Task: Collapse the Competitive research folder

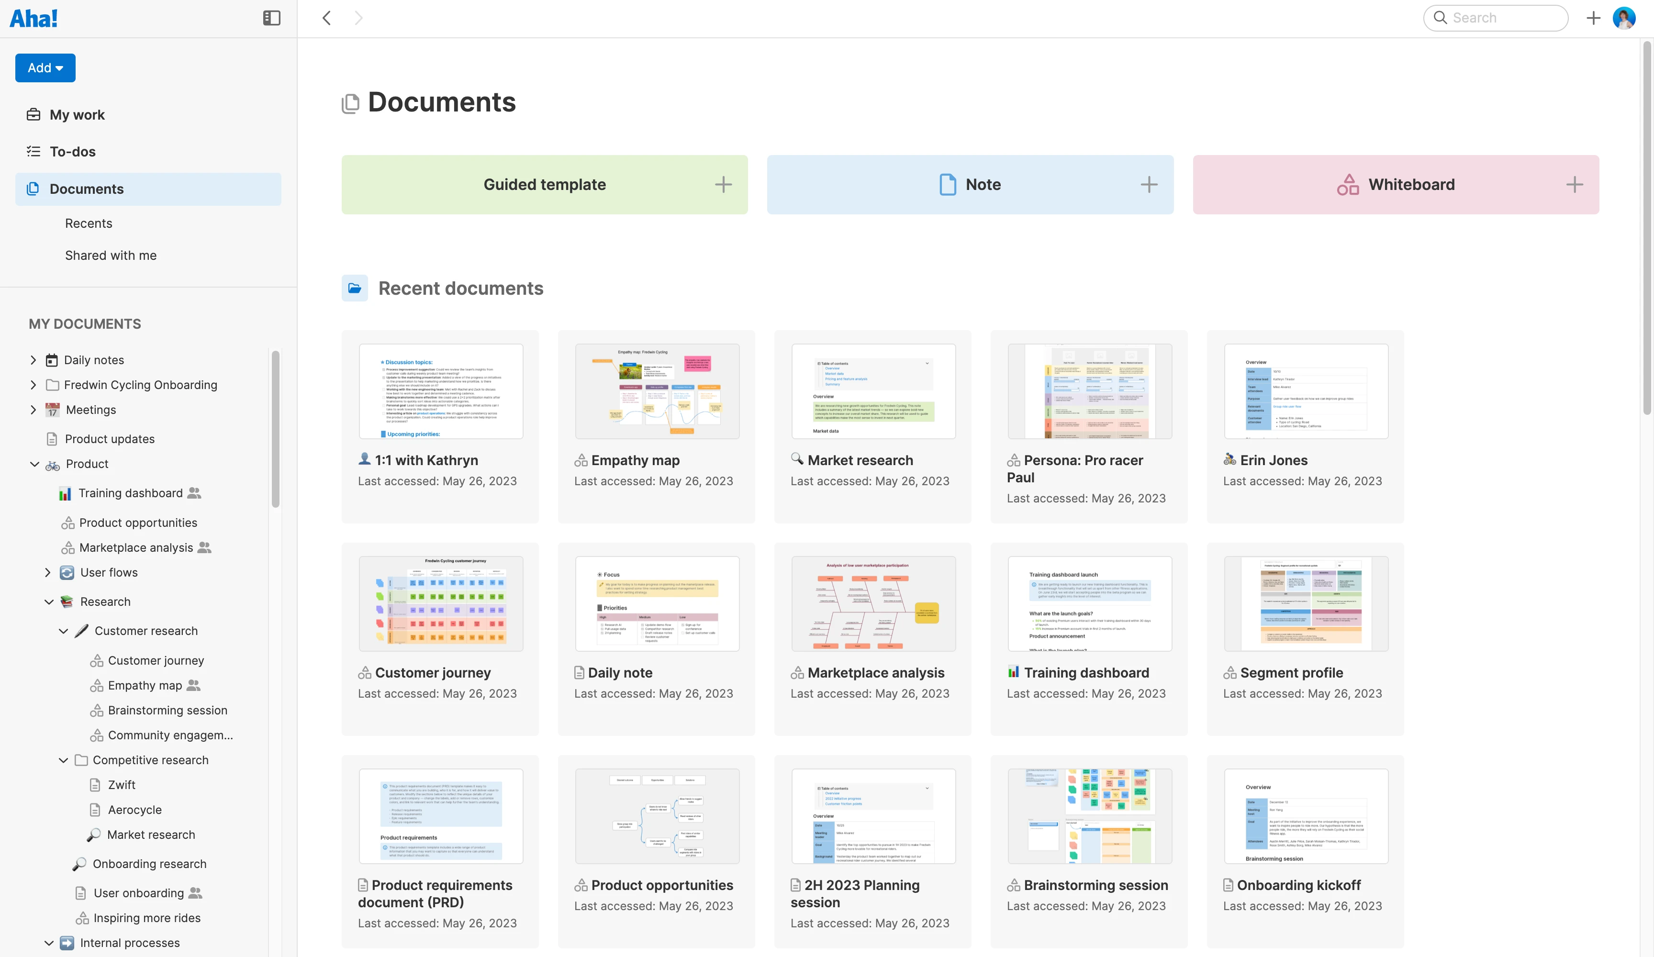Action: click(63, 760)
